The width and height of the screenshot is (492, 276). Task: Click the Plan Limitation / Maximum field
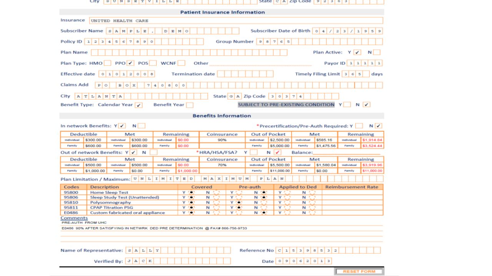tap(257, 179)
